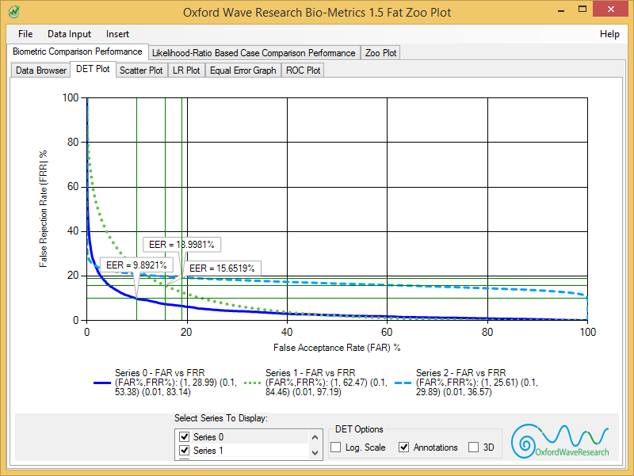Click the EER = 15.6519% annotation
This screenshot has width=634, height=476.
222,268
